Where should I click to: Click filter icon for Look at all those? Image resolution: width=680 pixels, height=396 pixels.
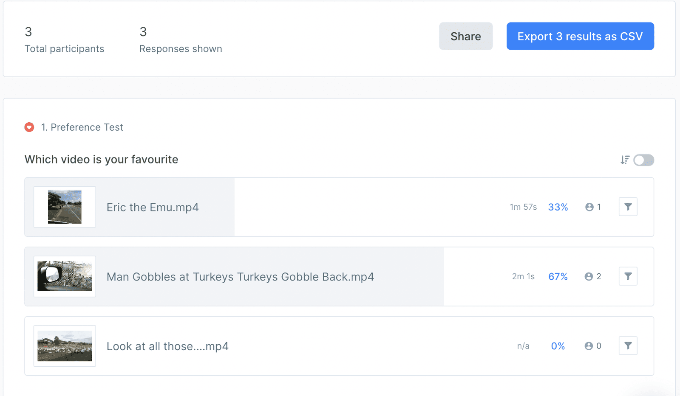click(x=628, y=346)
